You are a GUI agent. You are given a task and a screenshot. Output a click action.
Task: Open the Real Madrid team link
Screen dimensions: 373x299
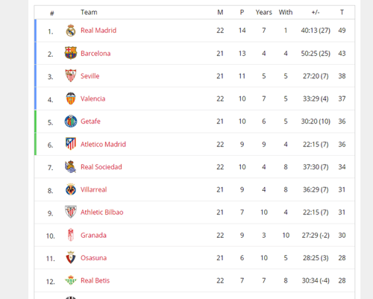pyautogui.click(x=98, y=31)
